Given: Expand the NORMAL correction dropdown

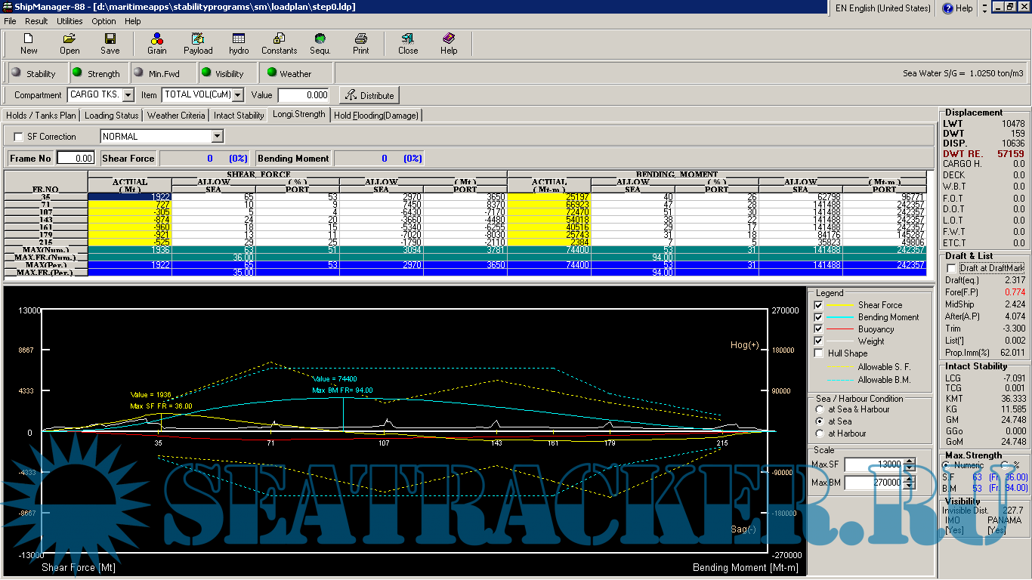Looking at the screenshot, I should tap(218, 137).
